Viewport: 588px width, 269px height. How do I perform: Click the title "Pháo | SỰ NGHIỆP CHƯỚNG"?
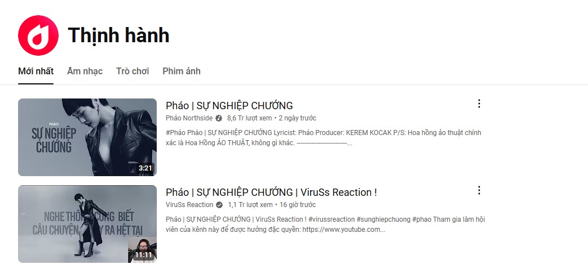229,105
